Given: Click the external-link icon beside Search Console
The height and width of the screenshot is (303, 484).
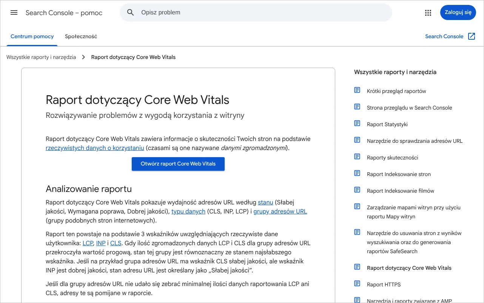Looking at the screenshot, I should point(472,36).
